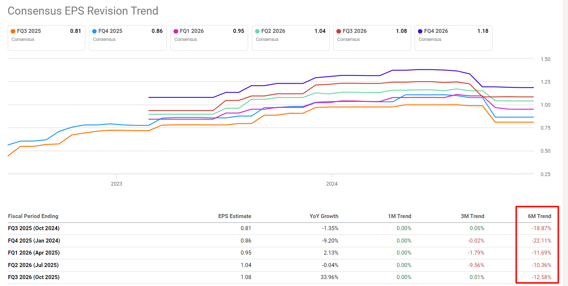Viewport: 568px width, 286px height.
Task: Click the Fiscal Period Ending header
Action: click(x=33, y=216)
